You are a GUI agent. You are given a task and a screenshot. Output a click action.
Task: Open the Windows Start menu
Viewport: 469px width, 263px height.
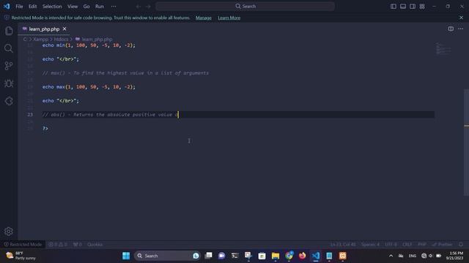pyautogui.click(x=126, y=256)
